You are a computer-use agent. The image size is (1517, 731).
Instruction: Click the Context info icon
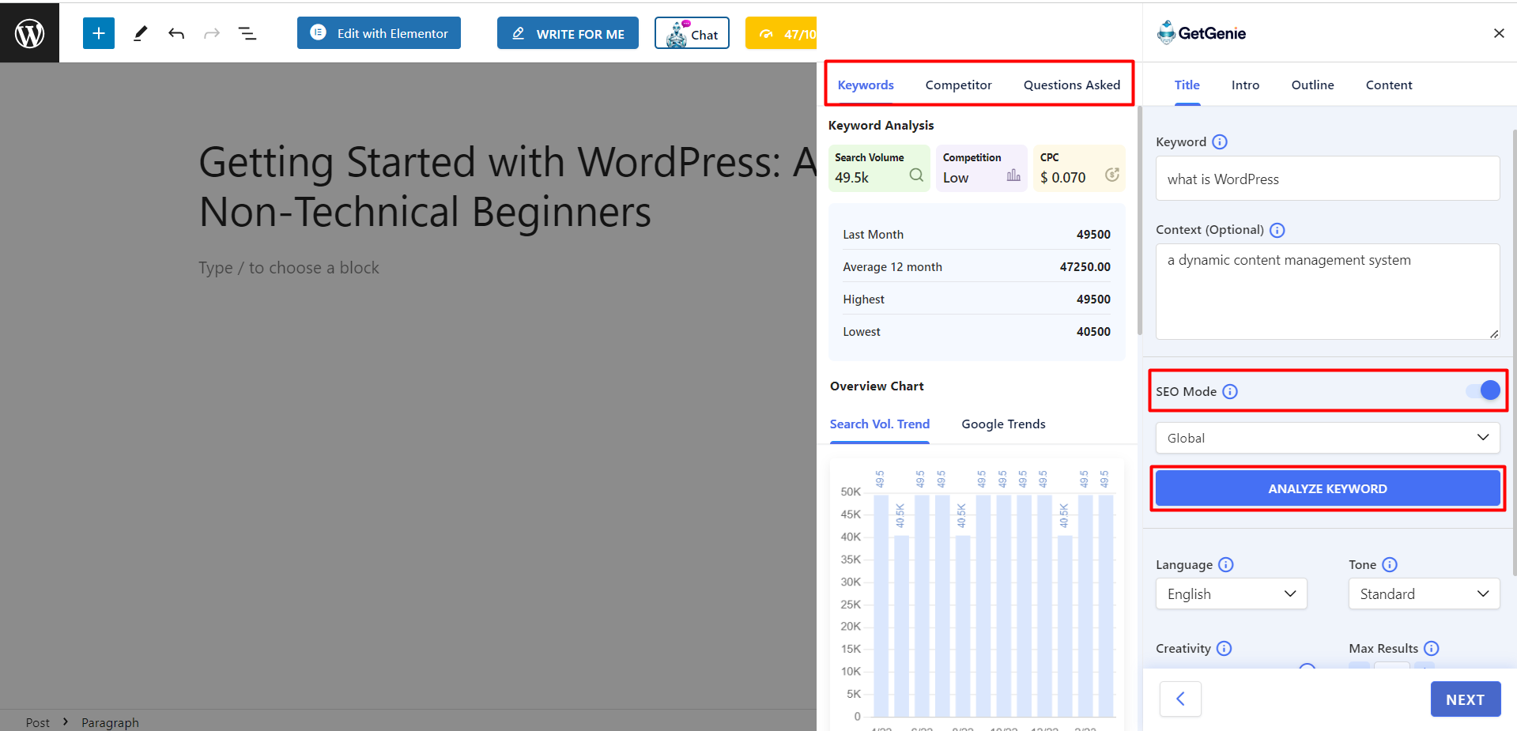[x=1277, y=230]
